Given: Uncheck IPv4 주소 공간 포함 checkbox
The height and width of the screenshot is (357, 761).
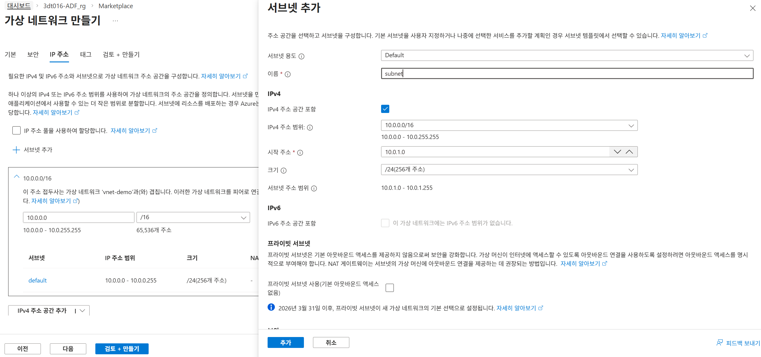Looking at the screenshot, I should (x=385, y=109).
